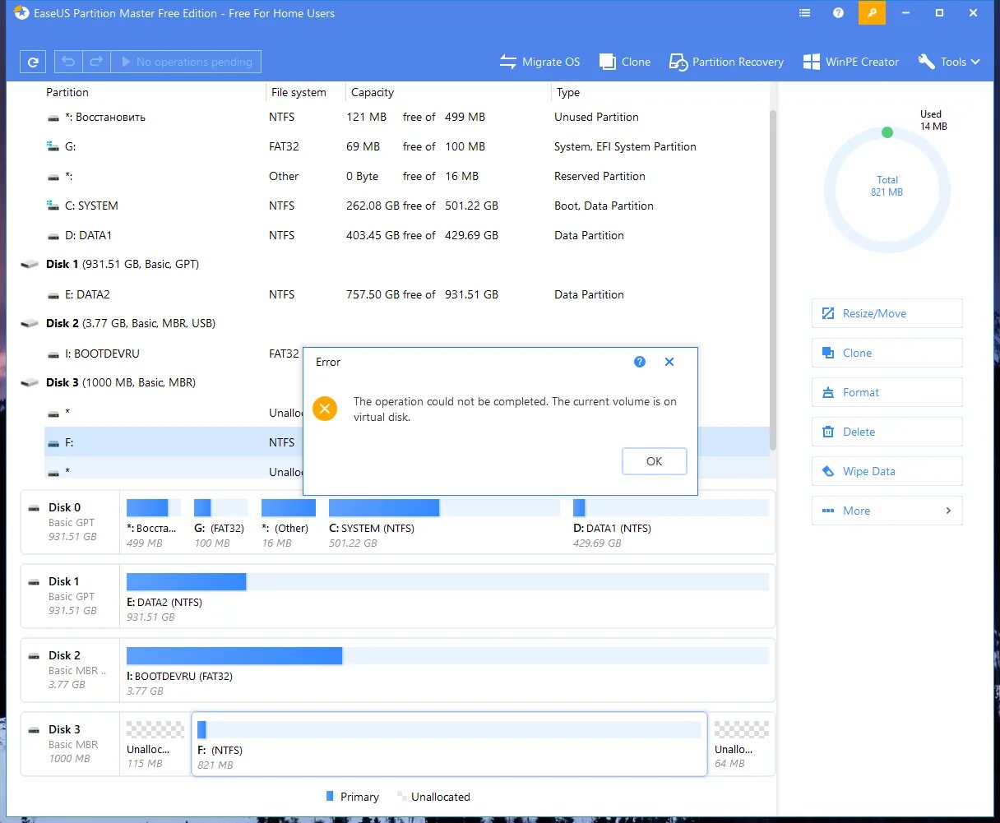The width and height of the screenshot is (1000, 823).
Task: Open WinPE Creator
Action: [851, 62]
